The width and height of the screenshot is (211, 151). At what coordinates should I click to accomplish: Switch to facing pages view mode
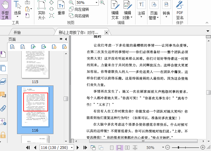tap(127, 147)
